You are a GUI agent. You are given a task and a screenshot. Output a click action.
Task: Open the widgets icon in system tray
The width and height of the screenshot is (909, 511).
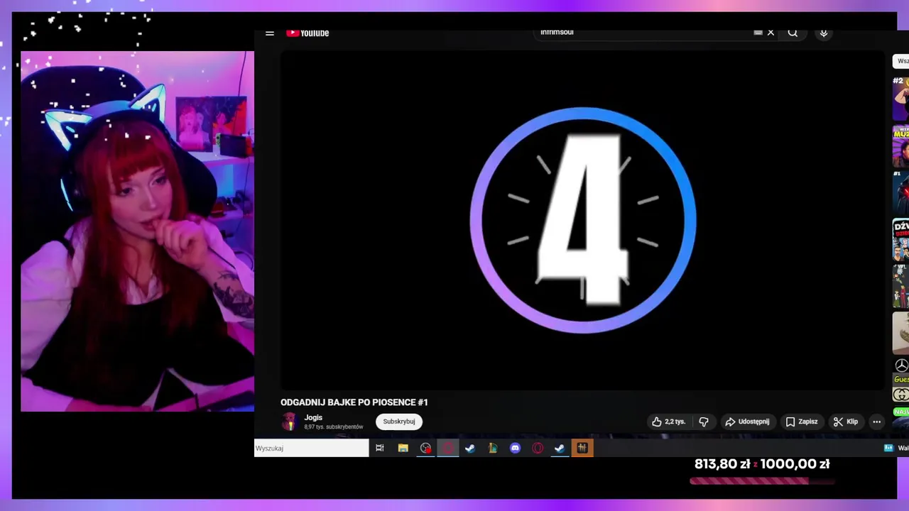pos(888,448)
